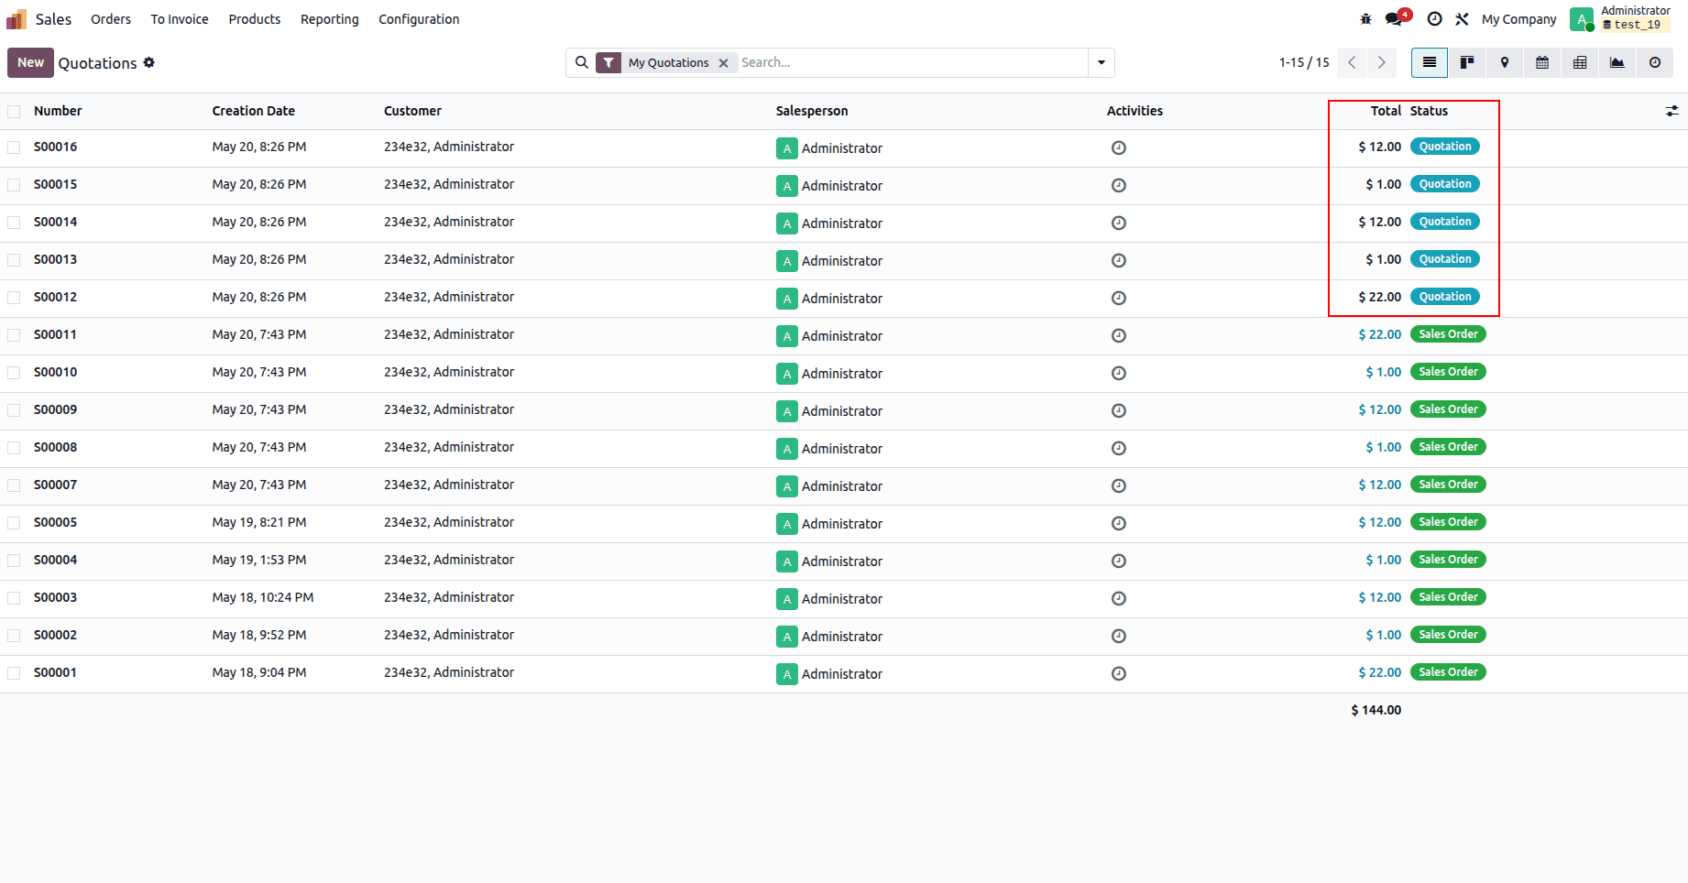Open the Products menu

tap(255, 19)
